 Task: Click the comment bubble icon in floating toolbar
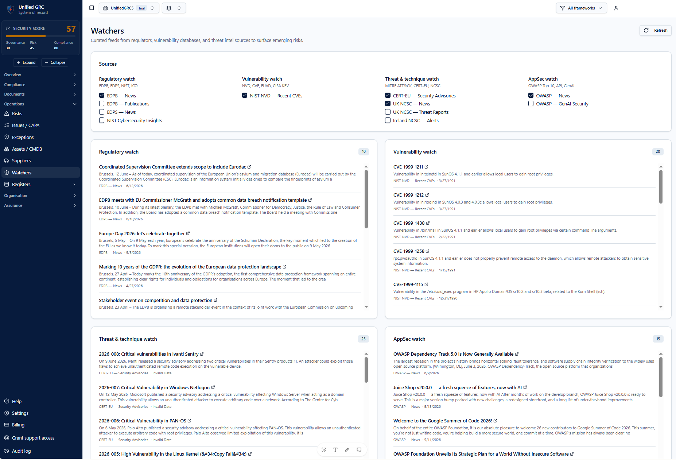(359, 450)
